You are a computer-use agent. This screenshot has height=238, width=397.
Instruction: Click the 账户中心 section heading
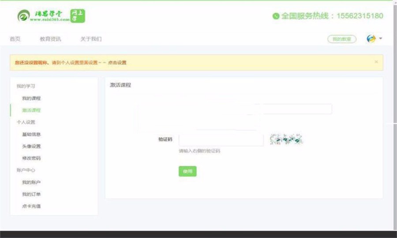pyautogui.click(x=26, y=170)
